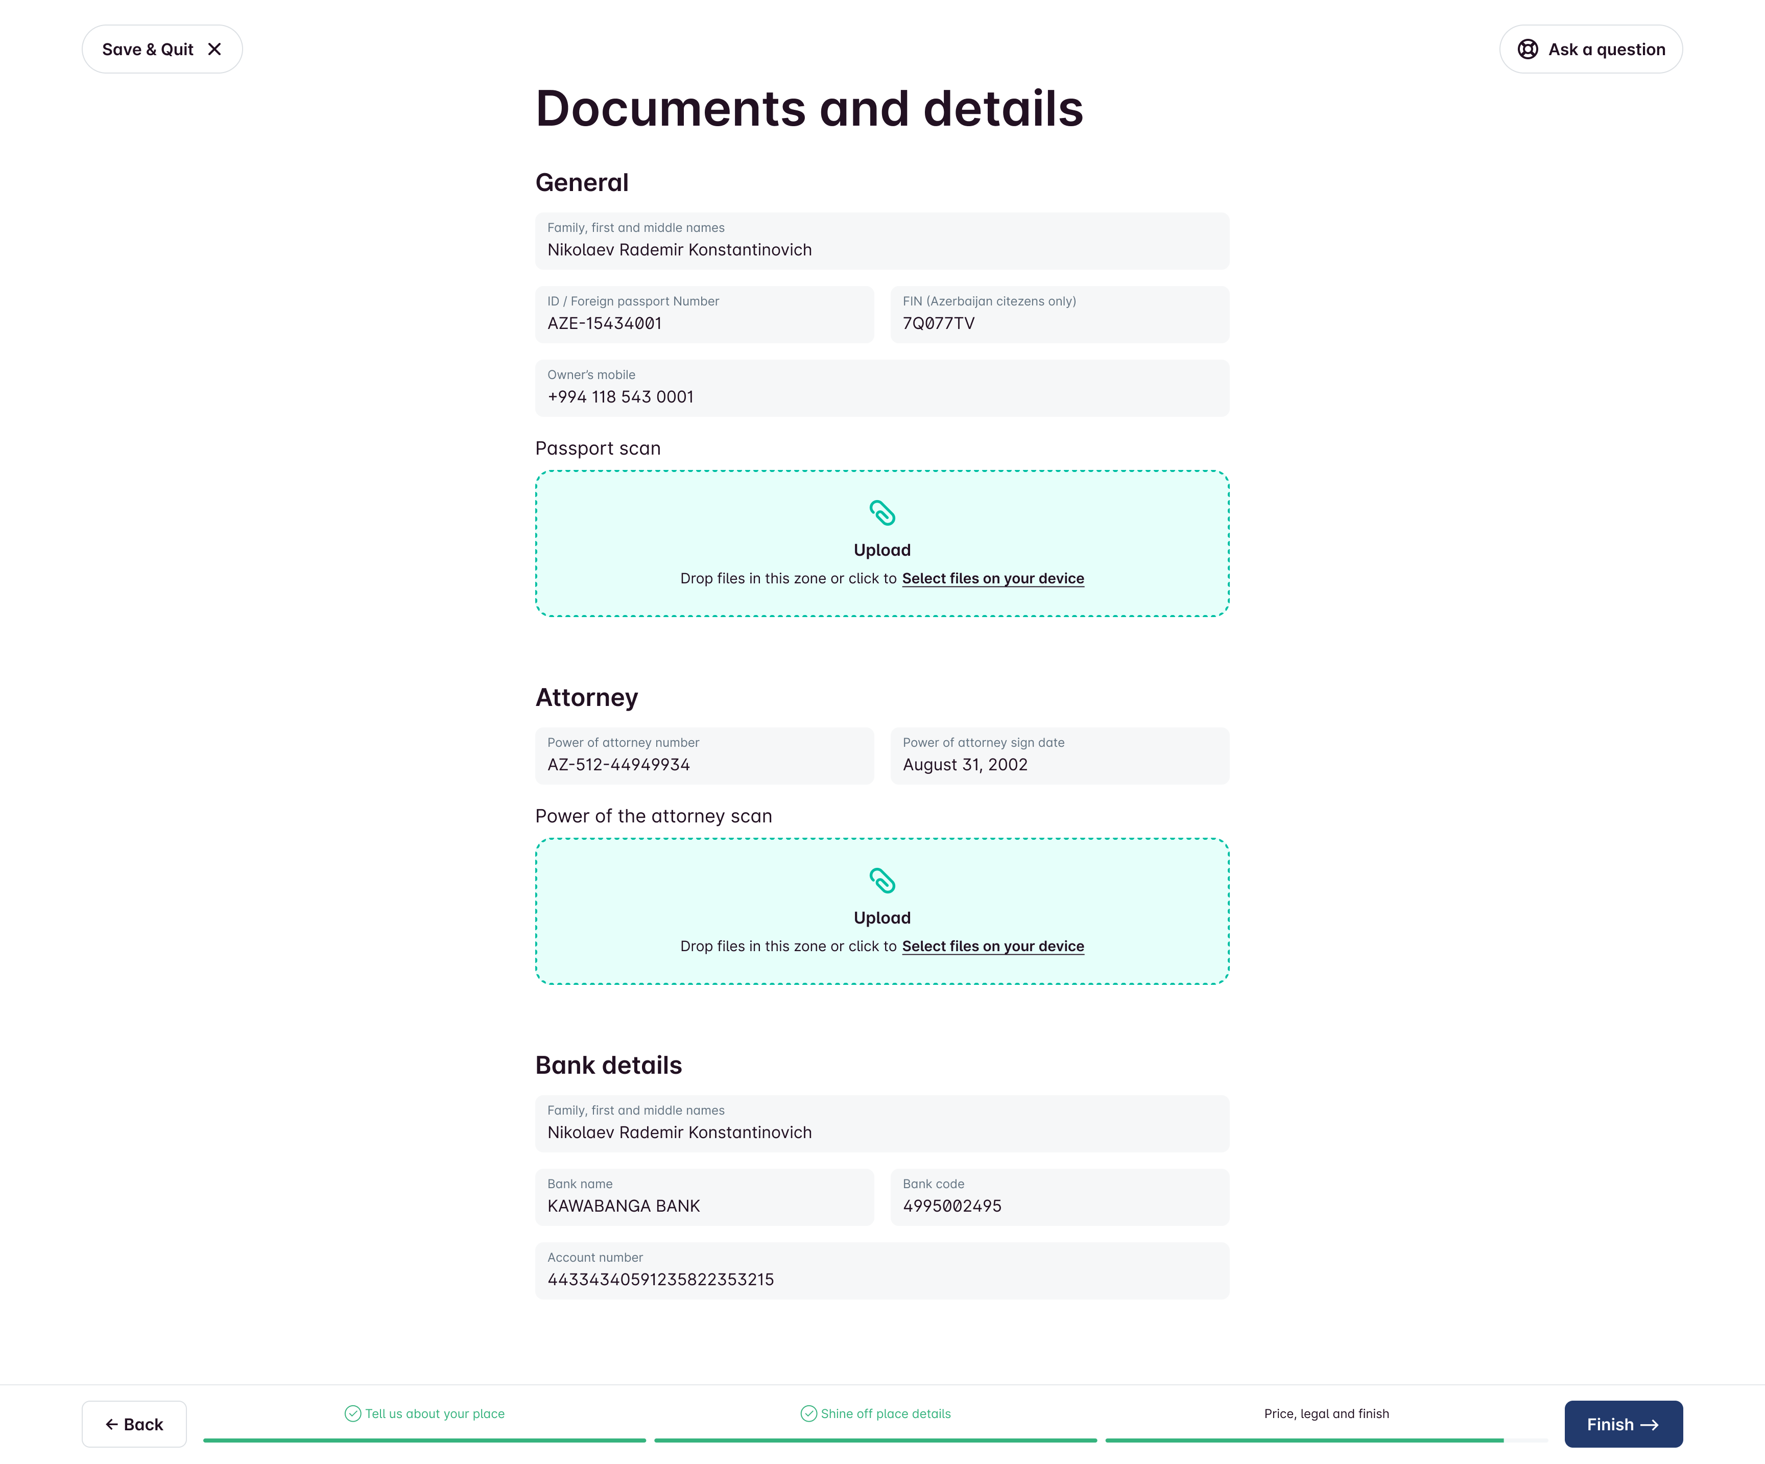Image resolution: width=1765 pixels, height=1464 pixels.
Task: Focus the FIN (Azerbaijan citizens only) field
Action: pos(1059,315)
